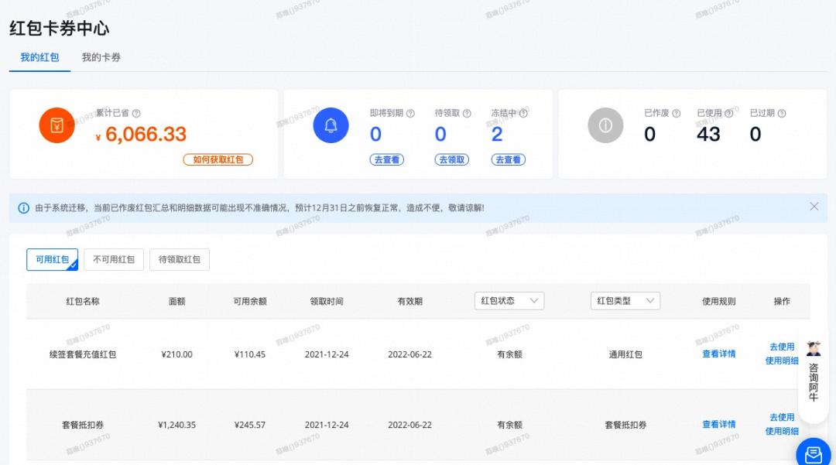Open the customer service chat bubble icon
Image resolution: width=836 pixels, height=465 pixels.
point(814,453)
